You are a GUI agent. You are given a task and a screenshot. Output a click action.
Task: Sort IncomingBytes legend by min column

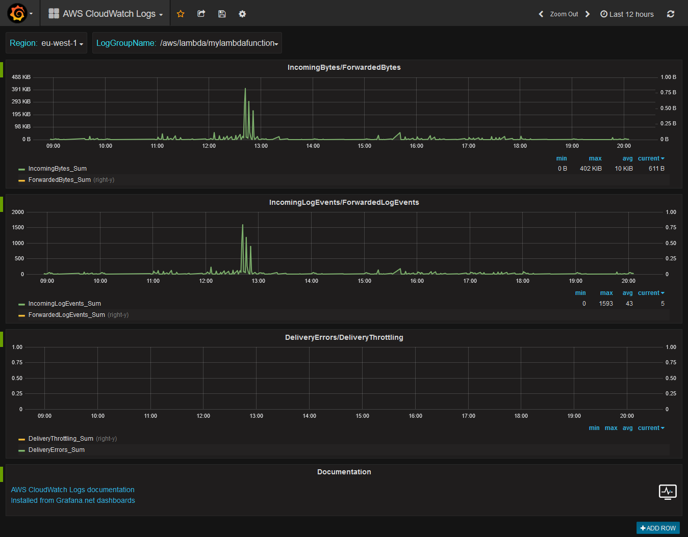pyautogui.click(x=562, y=158)
